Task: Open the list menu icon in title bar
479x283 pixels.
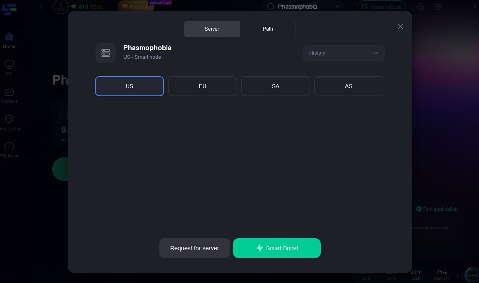Action: [438, 7]
